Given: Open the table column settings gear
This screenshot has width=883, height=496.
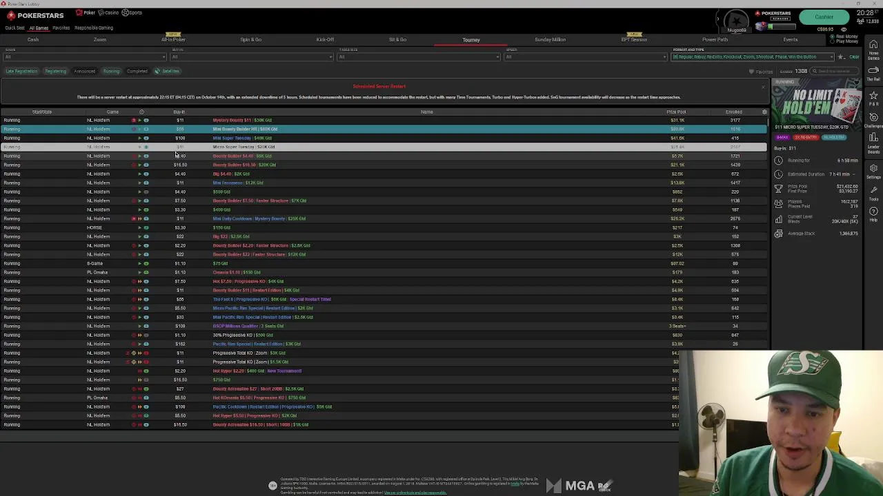Looking at the screenshot, I should pyautogui.click(x=764, y=112).
